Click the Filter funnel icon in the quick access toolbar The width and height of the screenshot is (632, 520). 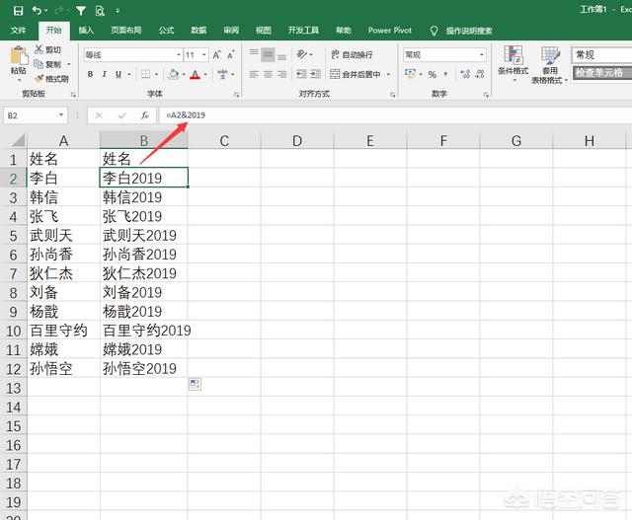pos(81,11)
